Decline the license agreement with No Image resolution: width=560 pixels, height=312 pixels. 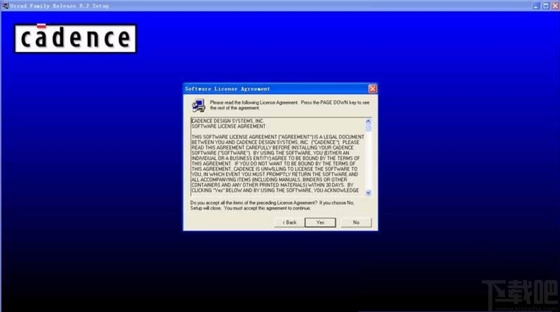356,223
